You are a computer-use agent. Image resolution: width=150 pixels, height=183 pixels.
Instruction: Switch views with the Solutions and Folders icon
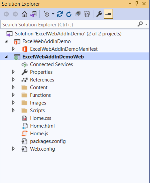point(33,14)
